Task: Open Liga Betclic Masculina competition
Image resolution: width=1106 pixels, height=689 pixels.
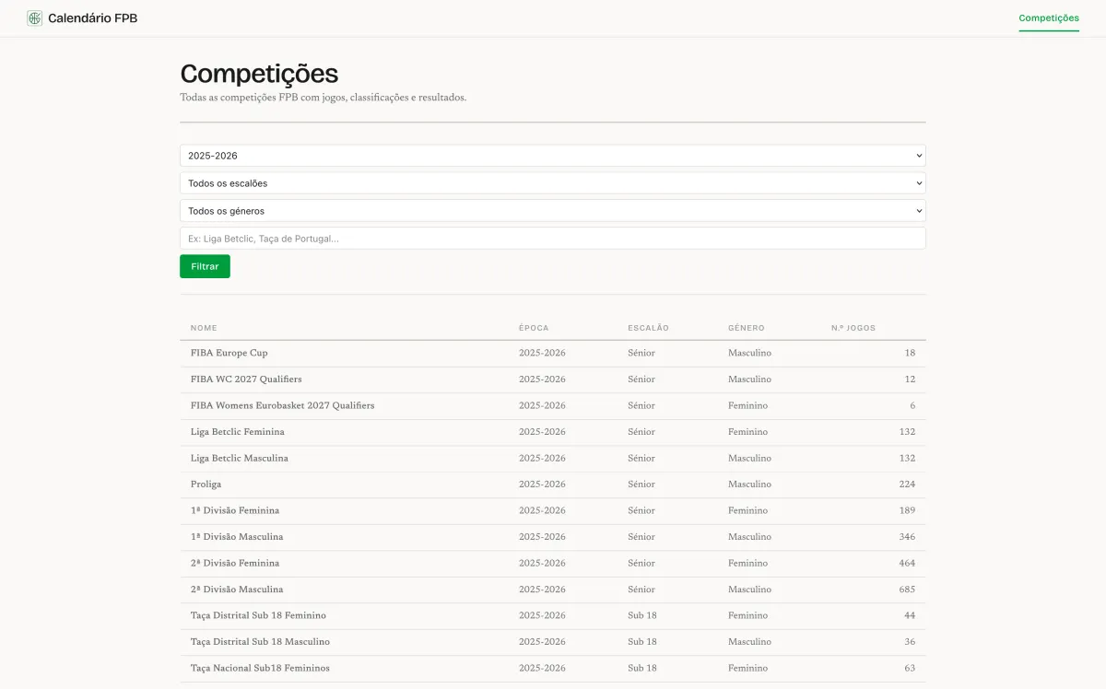Action: [x=239, y=459]
